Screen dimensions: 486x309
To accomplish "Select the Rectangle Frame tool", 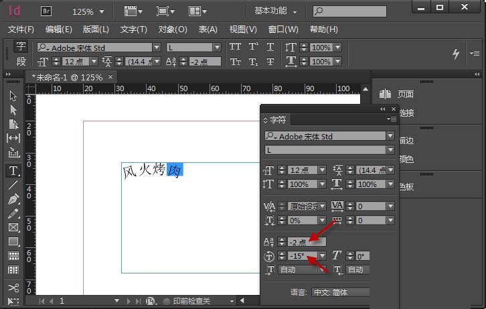I will pyautogui.click(x=13, y=227).
